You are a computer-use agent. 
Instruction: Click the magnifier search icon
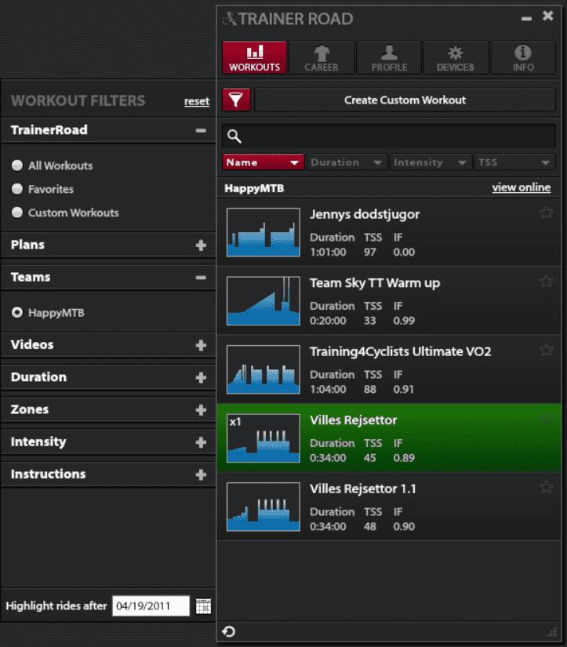tap(234, 136)
